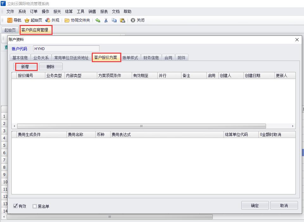Click the copy icon in toolbar

point(114,20)
